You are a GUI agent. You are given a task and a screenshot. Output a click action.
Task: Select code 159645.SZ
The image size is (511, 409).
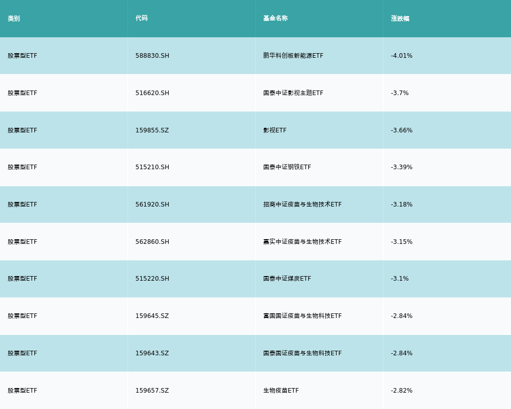(x=152, y=316)
